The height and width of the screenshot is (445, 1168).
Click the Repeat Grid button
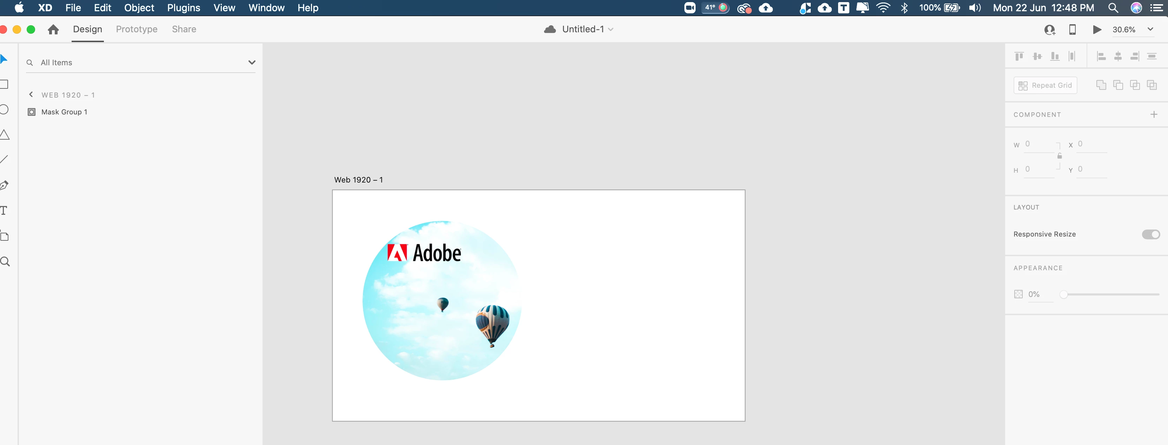tap(1045, 85)
